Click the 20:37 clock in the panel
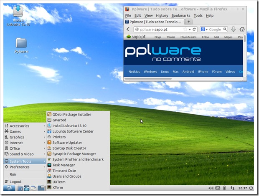This screenshot has height=196, width=259. point(242,188)
